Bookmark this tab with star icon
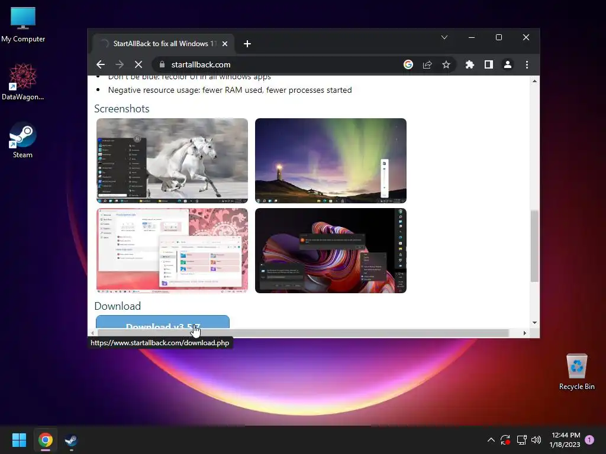The image size is (606, 454). click(x=446, y=64)
